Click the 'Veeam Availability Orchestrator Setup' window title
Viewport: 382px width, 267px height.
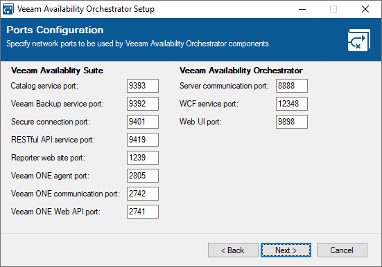point(86,9)
